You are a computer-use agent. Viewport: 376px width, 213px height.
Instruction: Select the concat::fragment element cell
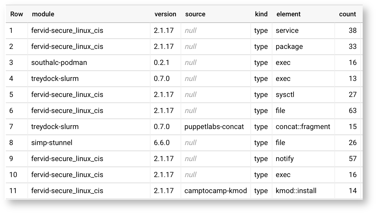click(x=303, y=127)
